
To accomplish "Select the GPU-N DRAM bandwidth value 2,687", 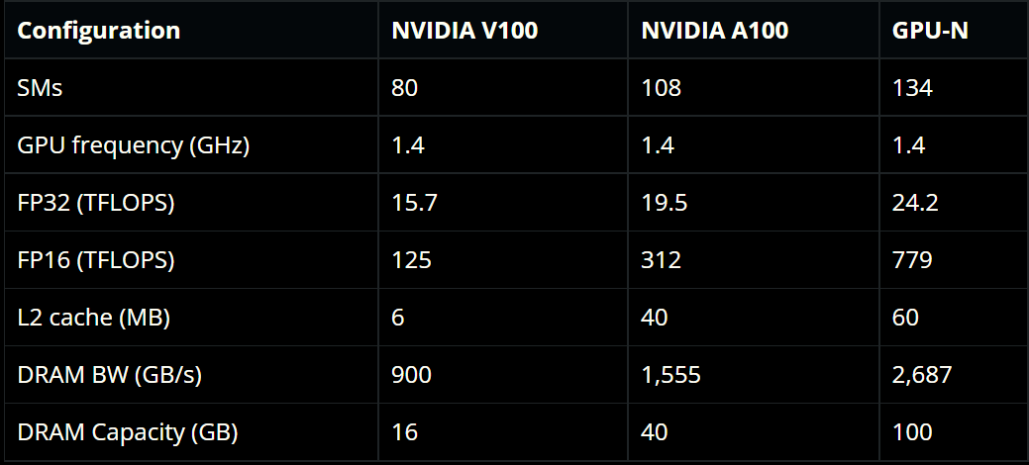I will click(x=922, y=375).
